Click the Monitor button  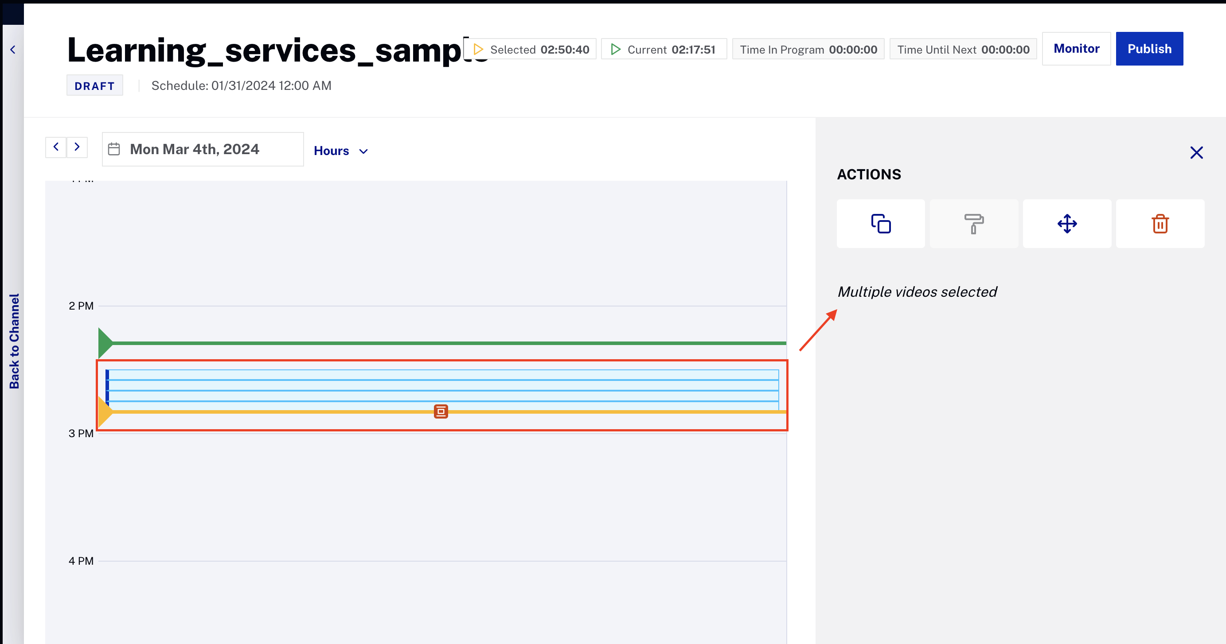1076,49
